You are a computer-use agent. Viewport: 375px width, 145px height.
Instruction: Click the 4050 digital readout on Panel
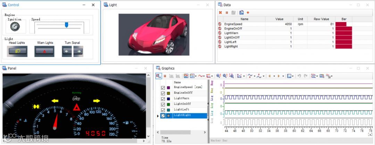(96, 133)
